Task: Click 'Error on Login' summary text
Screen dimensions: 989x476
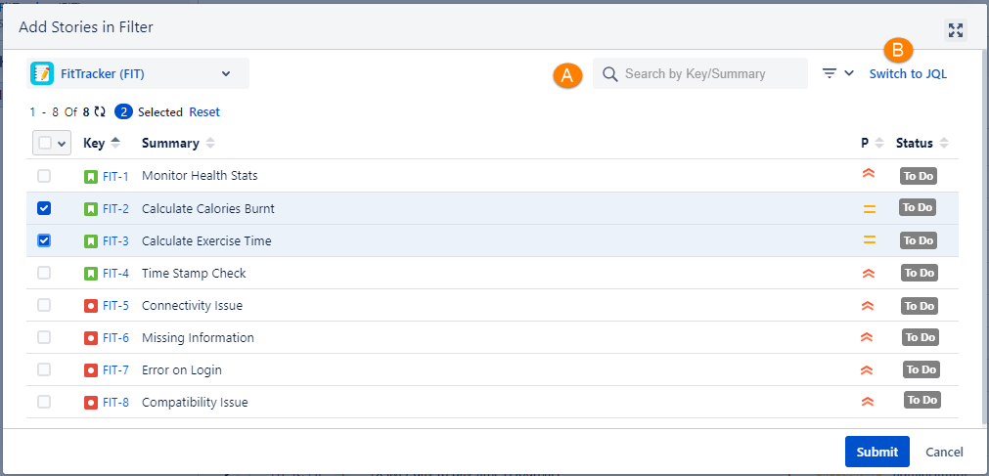Action: [182, 370]
